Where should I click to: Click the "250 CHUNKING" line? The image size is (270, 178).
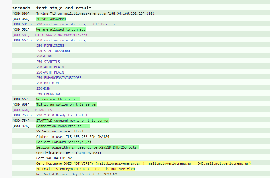point(48,94)
